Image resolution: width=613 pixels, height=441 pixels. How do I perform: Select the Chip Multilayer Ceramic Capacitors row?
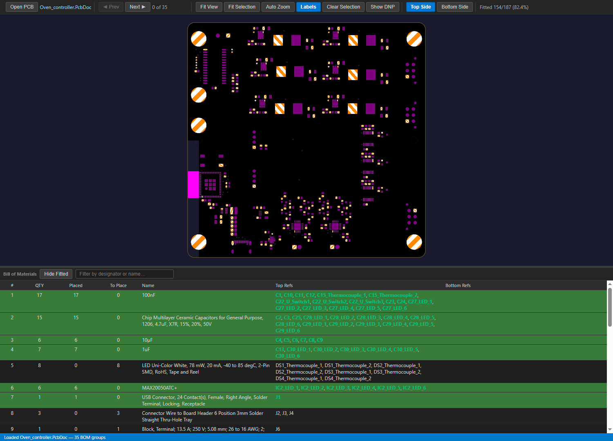click(303, 324)
